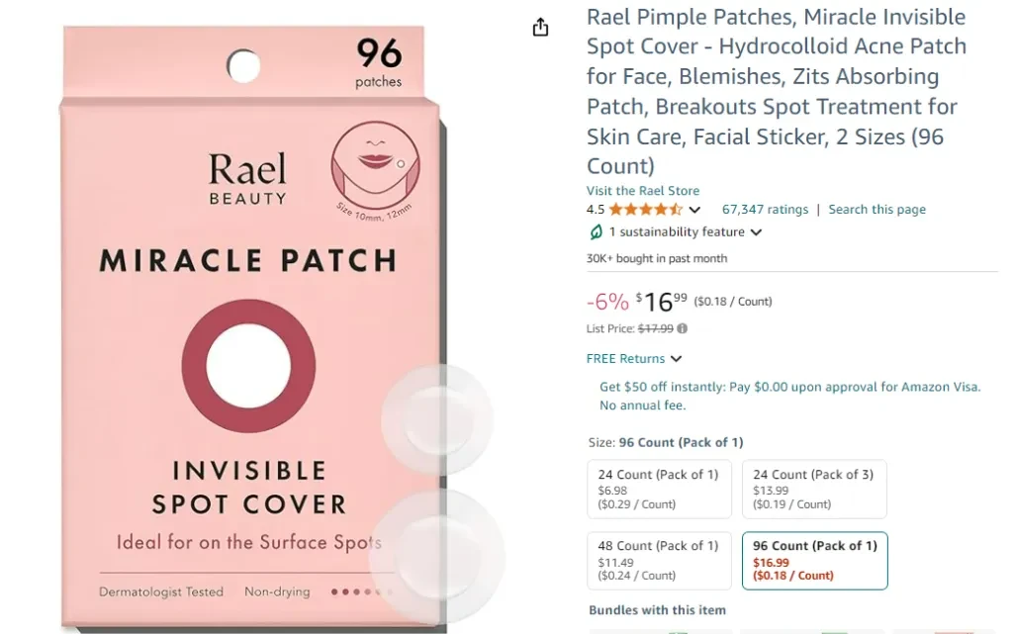
Task: Expand the sustainability feature chevron
Action: [x=756, y=232]
